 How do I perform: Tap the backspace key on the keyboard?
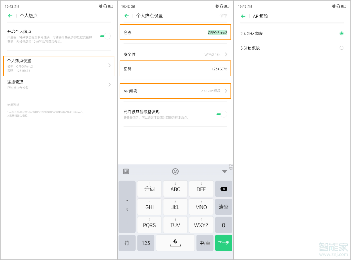223,189
